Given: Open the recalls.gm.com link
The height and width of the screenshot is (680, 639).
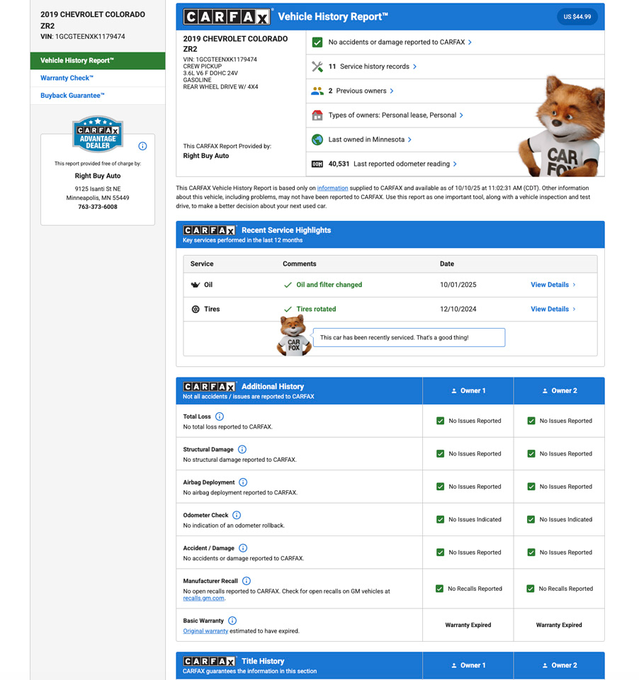Looking at the screenshot, I should click(204, 599).
